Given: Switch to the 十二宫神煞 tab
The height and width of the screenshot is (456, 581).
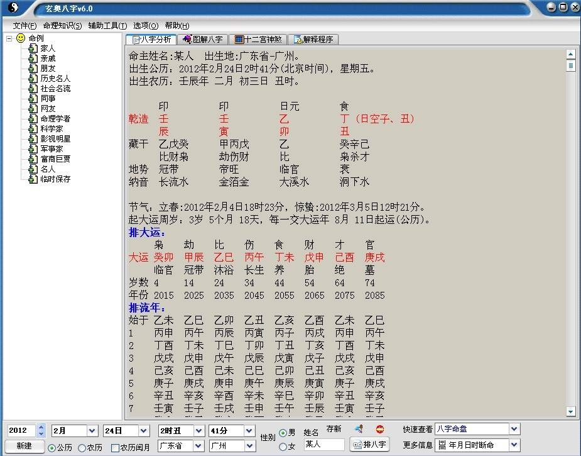Looking at the screenshot, I should pyautogui.click(x=258, y=40).
